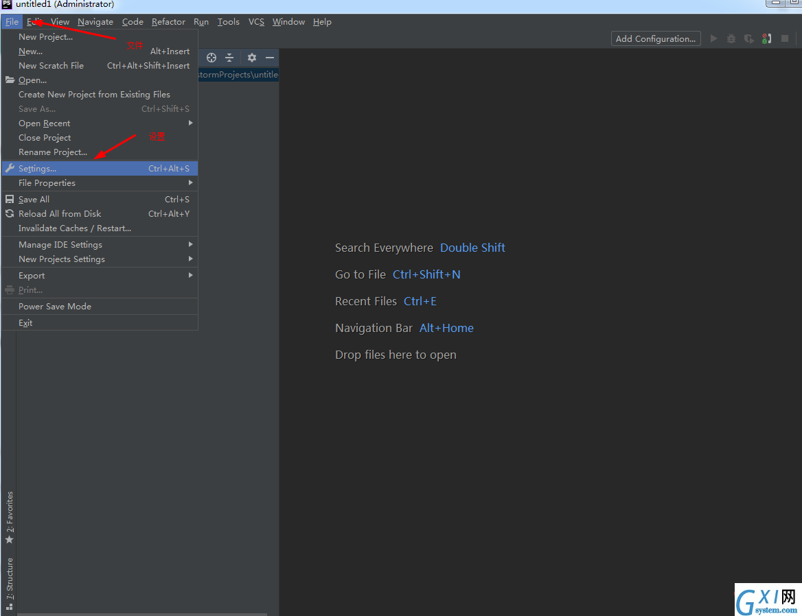Image resolution: width=802 pixels, height=616 pixels.
Task: Choose Rename Project... entry
Action: point(100,152)
